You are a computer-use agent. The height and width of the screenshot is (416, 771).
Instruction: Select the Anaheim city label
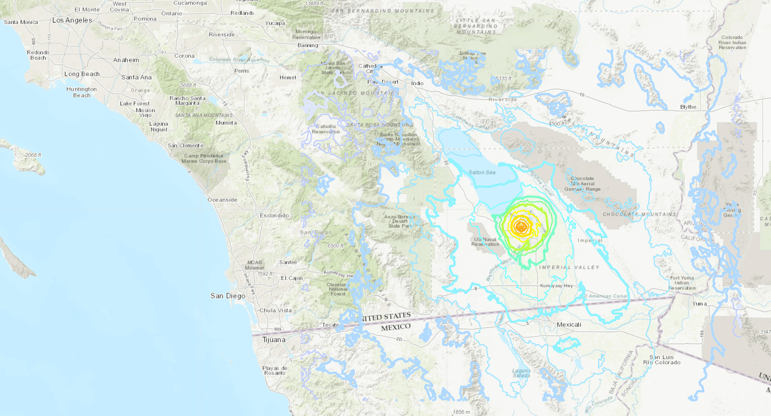pyautogui.click(x=126, y=60)
